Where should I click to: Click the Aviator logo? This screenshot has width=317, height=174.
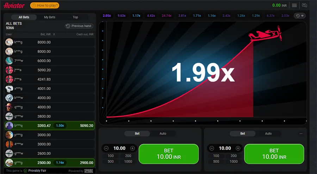click(x=14, y=5)
